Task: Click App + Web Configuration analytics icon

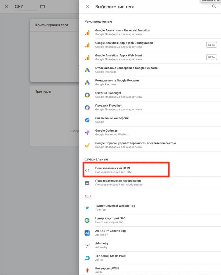Action: [x=87, y=45]
